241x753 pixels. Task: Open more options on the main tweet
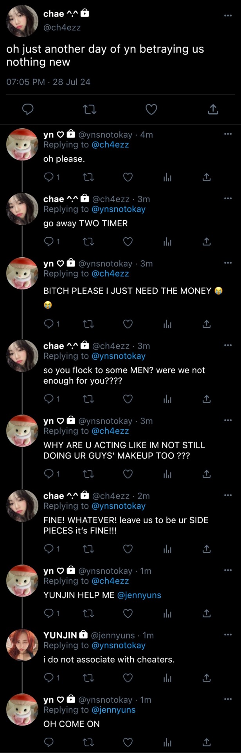coord(228,16)
